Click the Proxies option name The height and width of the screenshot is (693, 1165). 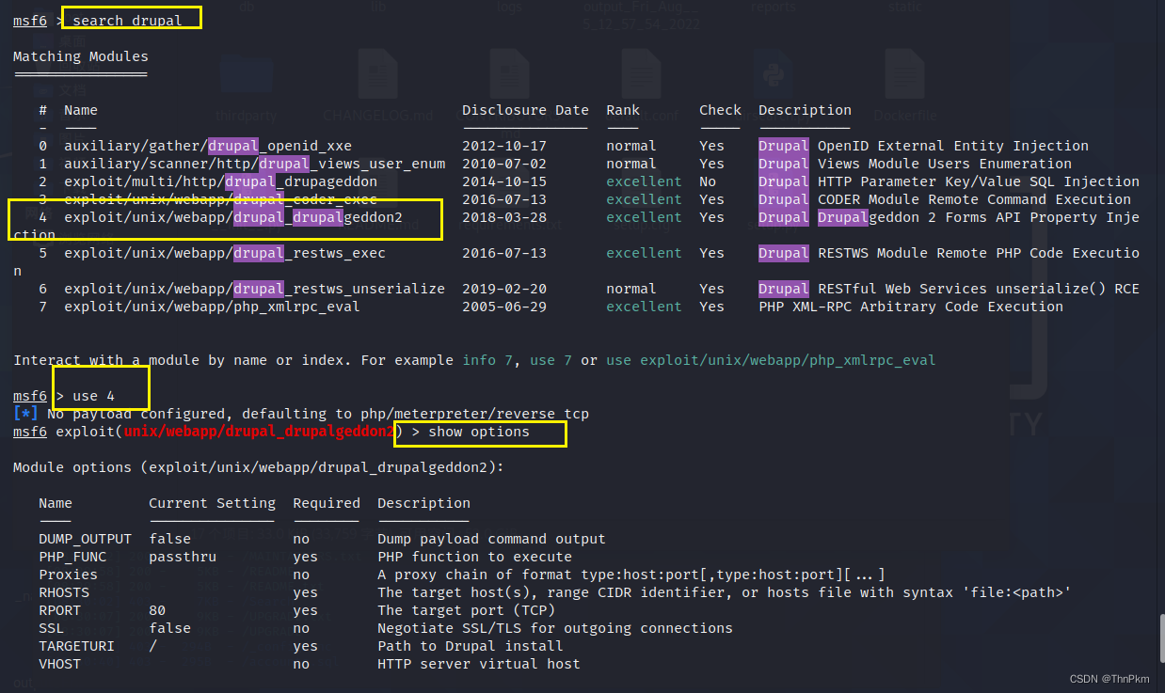pos(68,575)
